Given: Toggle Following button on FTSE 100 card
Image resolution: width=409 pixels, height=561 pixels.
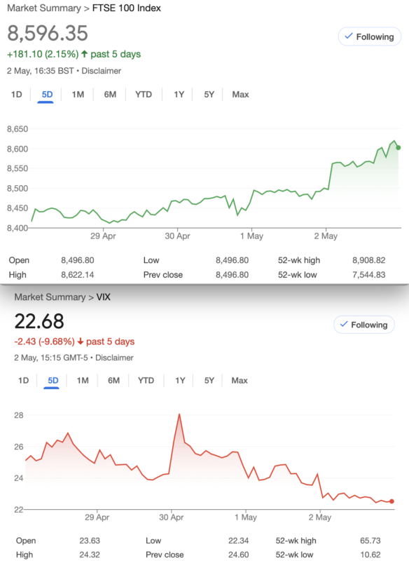Looking at the screenshot, I should pyautogui.click(x=370, y=36).
